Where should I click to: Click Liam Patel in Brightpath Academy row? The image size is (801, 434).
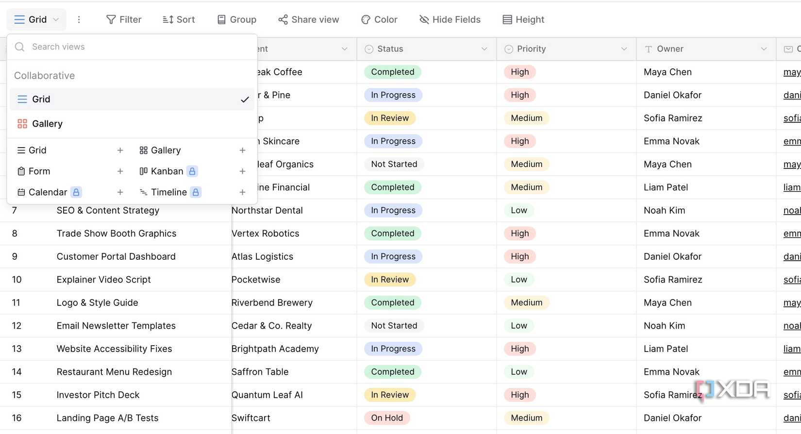click(x=666, y=349)
